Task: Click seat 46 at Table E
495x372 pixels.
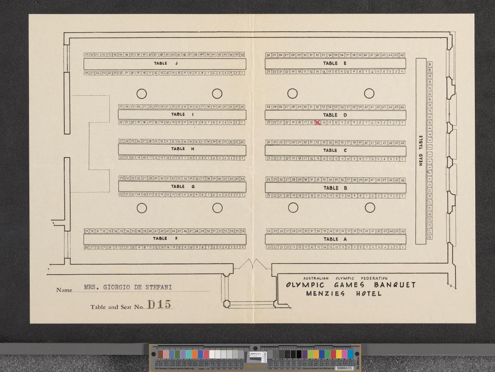Action: (x=402, y=55)
